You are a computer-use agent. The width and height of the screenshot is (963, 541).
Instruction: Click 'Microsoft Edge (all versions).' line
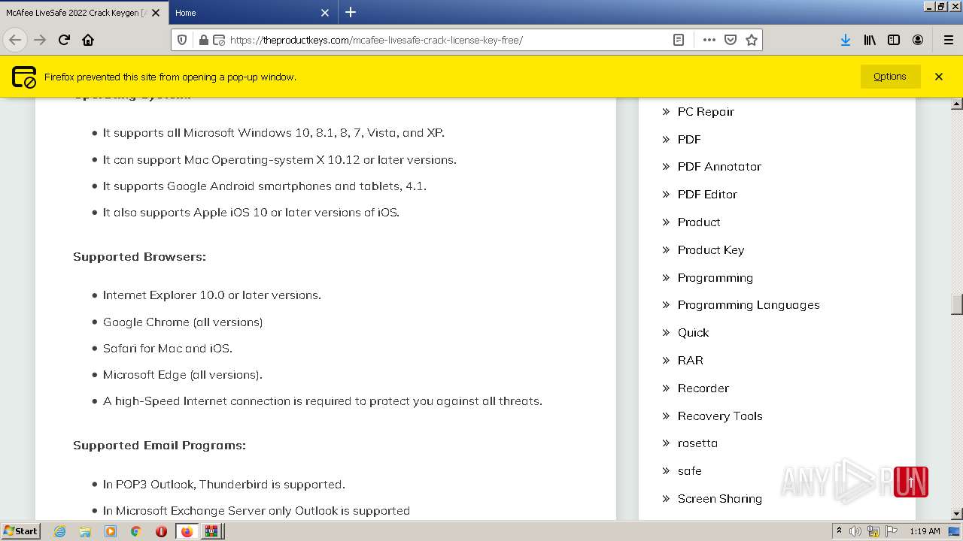183,375
